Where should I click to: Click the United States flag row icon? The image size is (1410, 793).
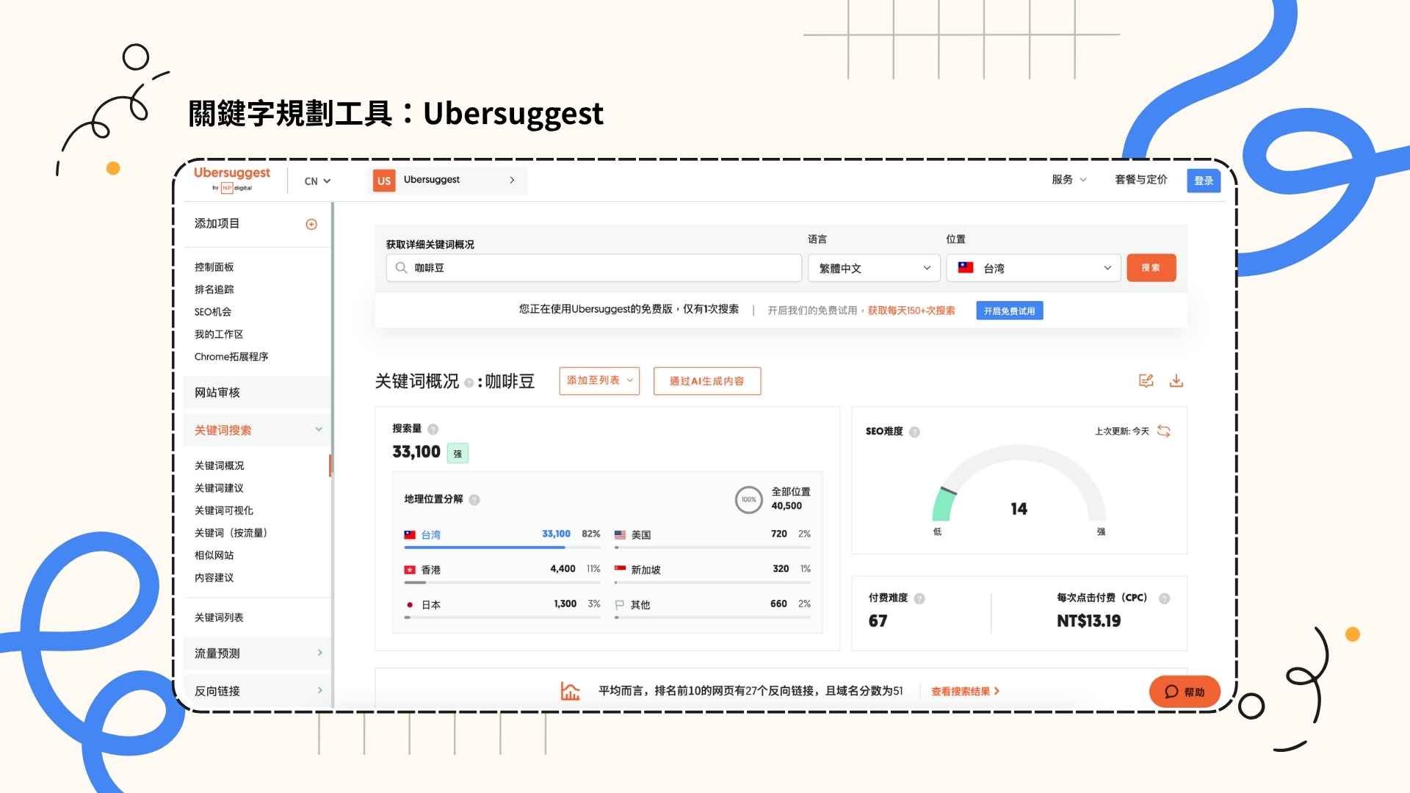click(620, 535)
